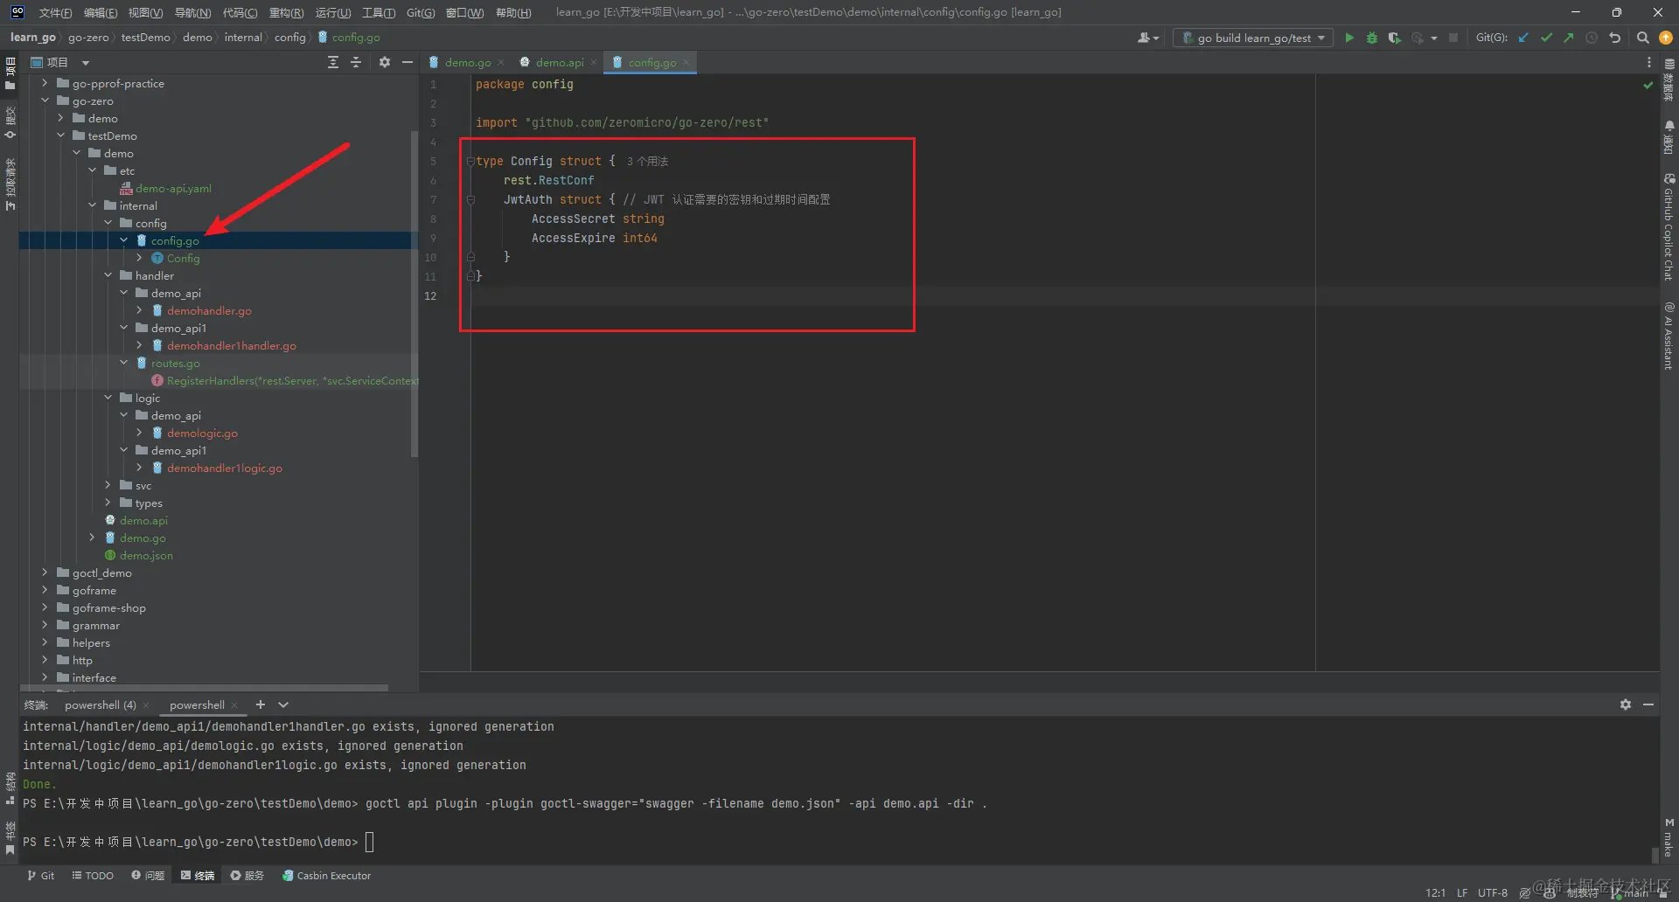Hide the terminal panel
The width and height of the screenshot is (1679, 902).
pyautogui.click(x=1648, y=704)
